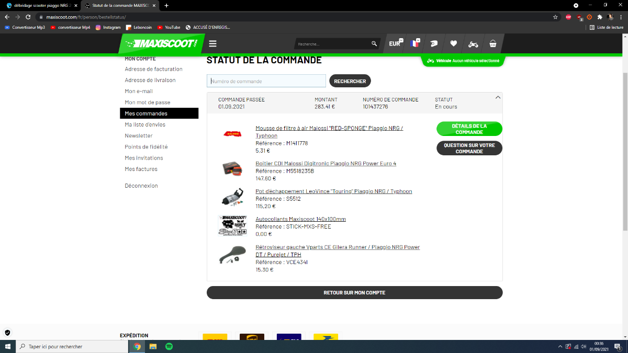Click the green Détails de la commande button
This screenshot has height=353, width=628.
469,129
